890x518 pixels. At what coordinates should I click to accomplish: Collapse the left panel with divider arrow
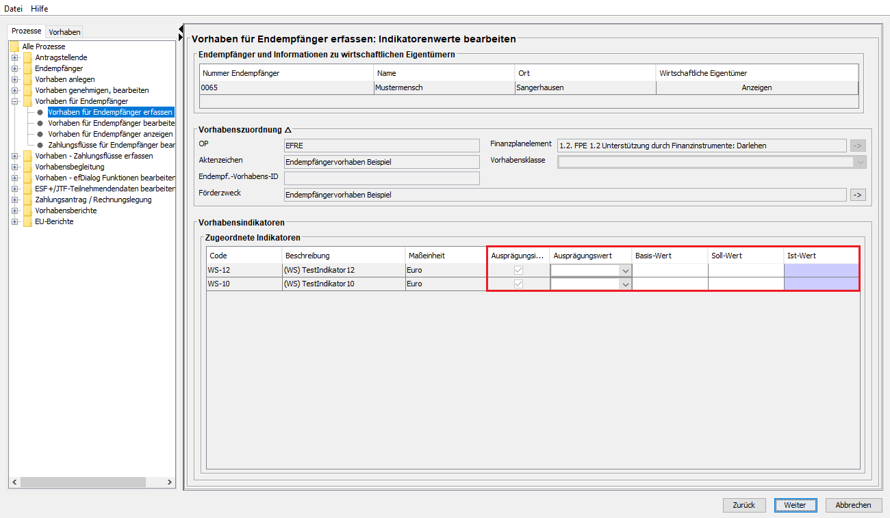pos(181,28)
